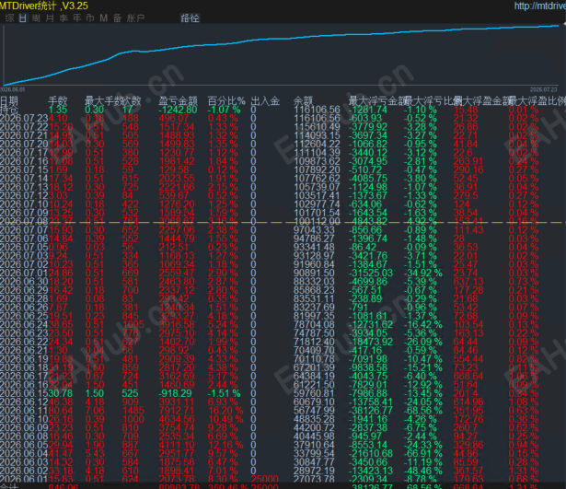Screen dimensions: 566x489
Task: Click floating loss value -38126.77 on 2026.06.11
Action: coord(370,411)
